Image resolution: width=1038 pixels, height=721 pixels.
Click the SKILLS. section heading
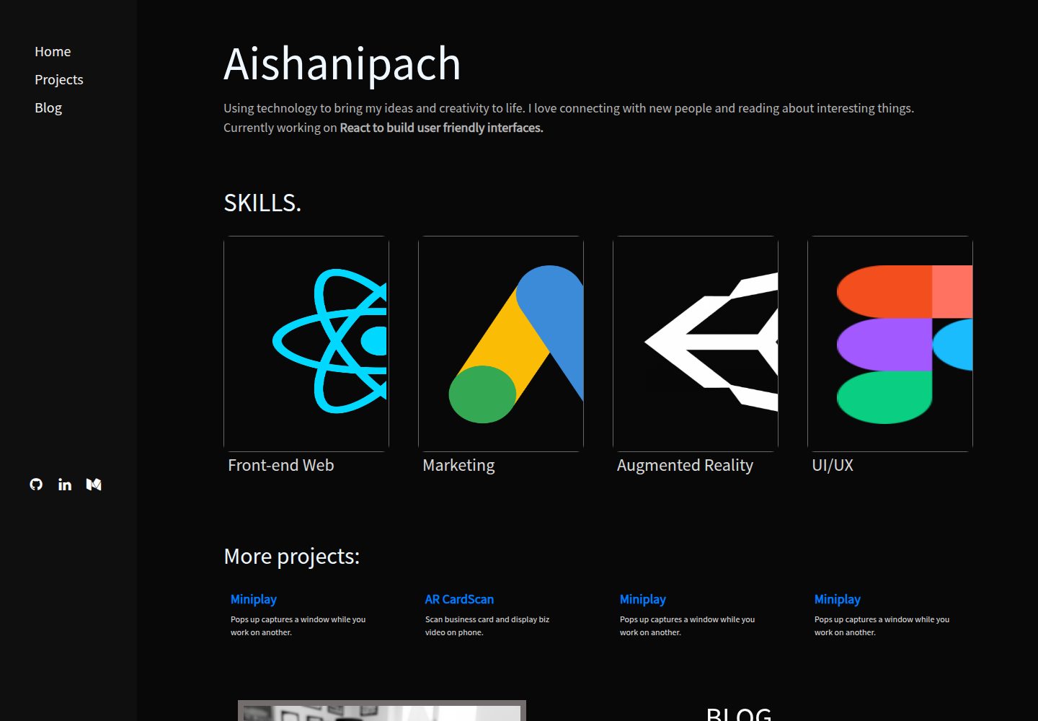pos(262,203)
